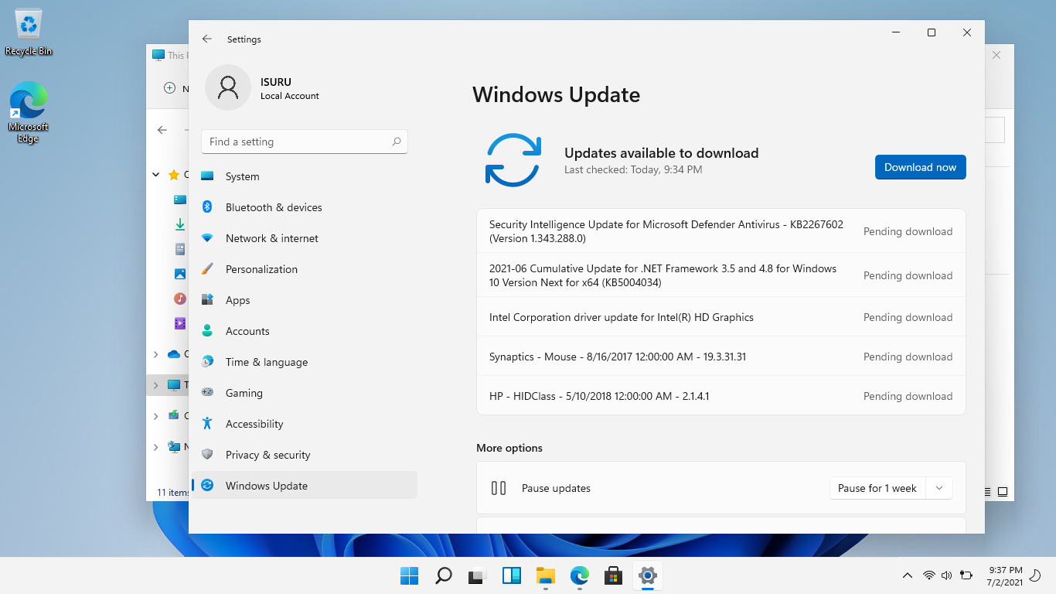
Task: Click the 11 items status in File Explorer
Action: [172, 492]
